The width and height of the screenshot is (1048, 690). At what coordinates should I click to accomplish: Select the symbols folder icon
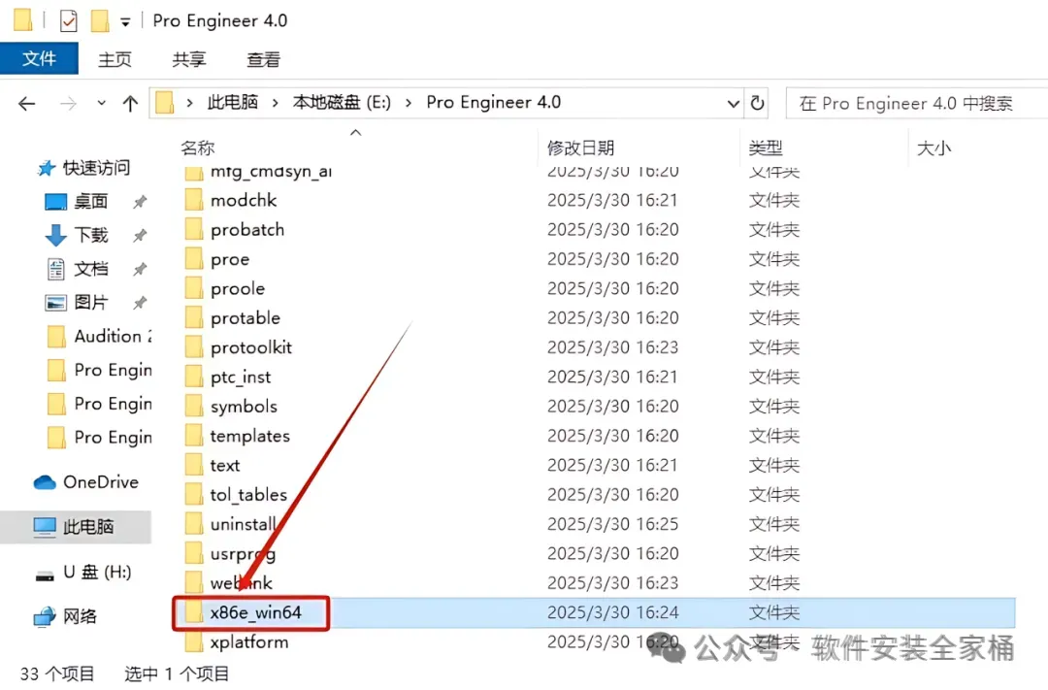point(194,406)
